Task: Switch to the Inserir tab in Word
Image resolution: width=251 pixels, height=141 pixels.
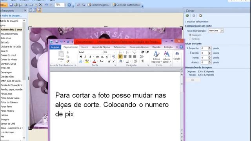Action: tap(84, 47)
